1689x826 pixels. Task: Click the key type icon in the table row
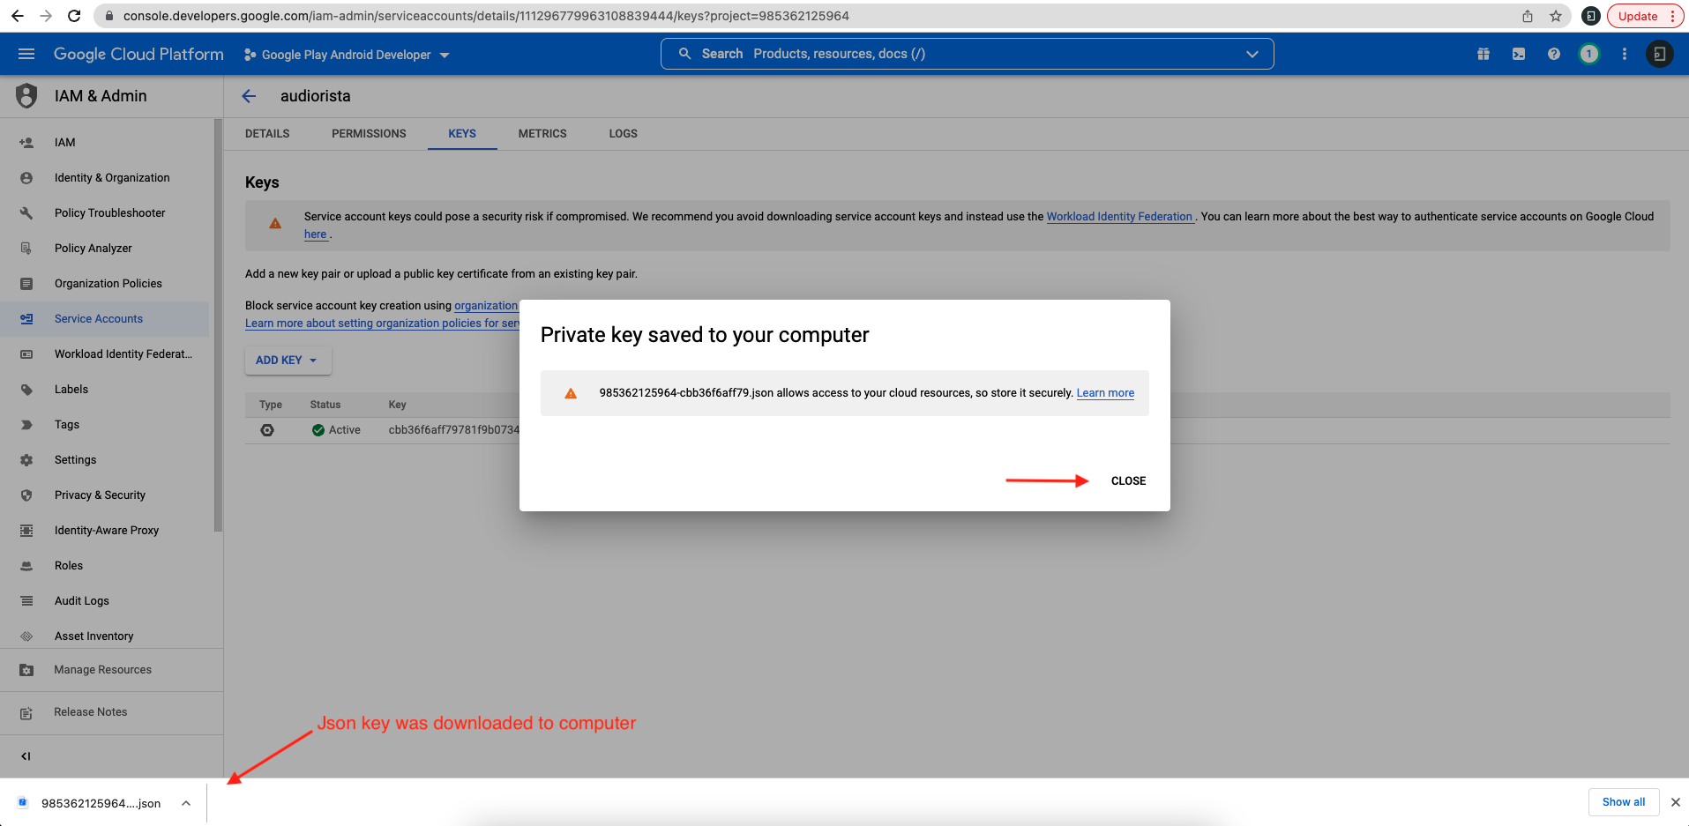[x=267, y=430]
